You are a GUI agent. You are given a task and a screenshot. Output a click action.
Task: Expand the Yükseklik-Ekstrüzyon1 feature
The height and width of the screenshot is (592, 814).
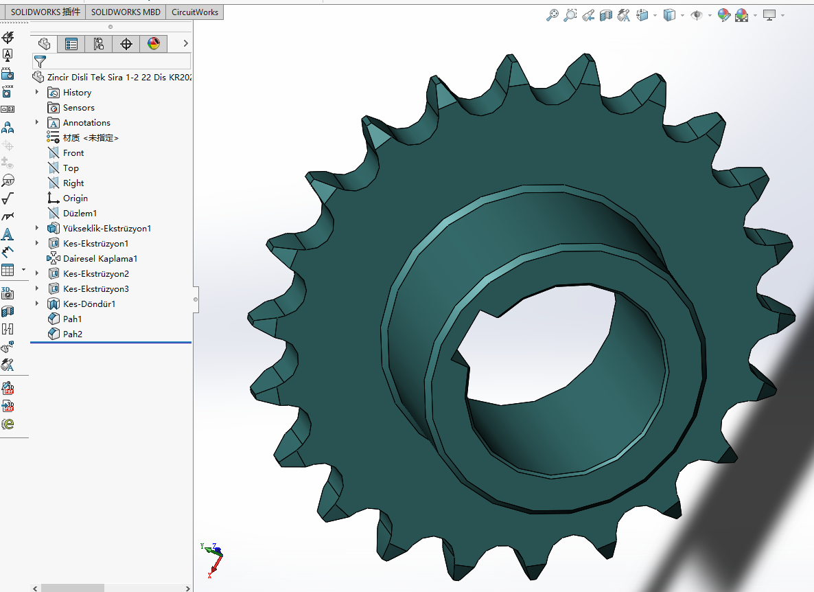pos(37,229)
